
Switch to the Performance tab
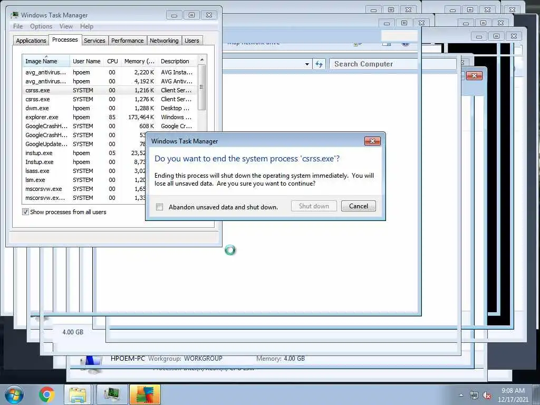point(127,41)
